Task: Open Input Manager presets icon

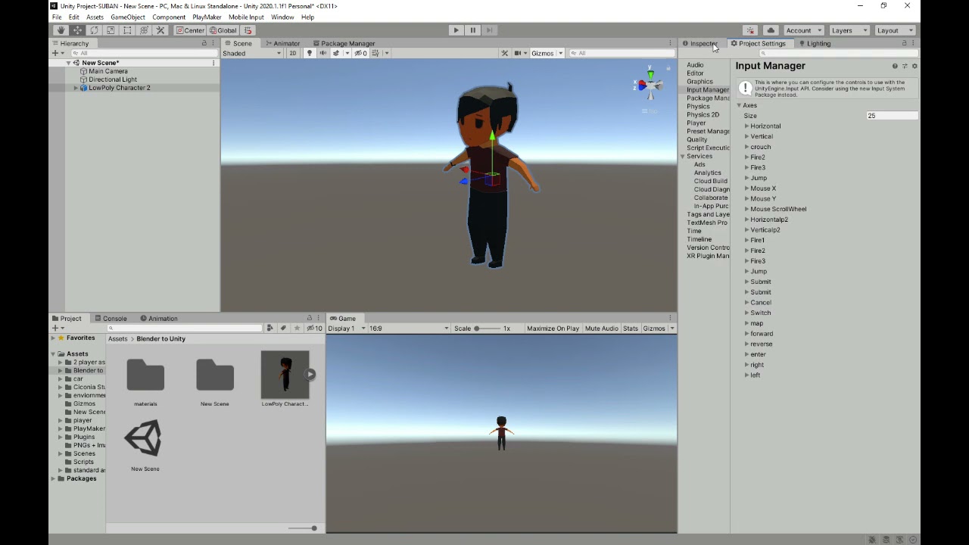Action: (x=905, y=67)
